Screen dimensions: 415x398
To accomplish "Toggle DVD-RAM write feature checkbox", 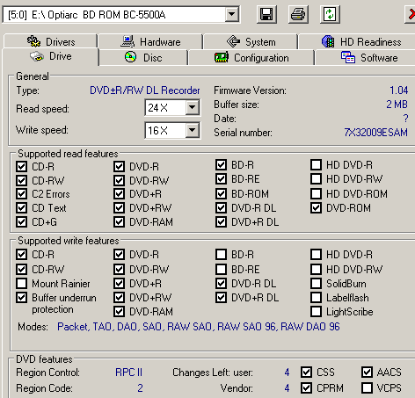I will pyautogui.click(x=119, y=311).
